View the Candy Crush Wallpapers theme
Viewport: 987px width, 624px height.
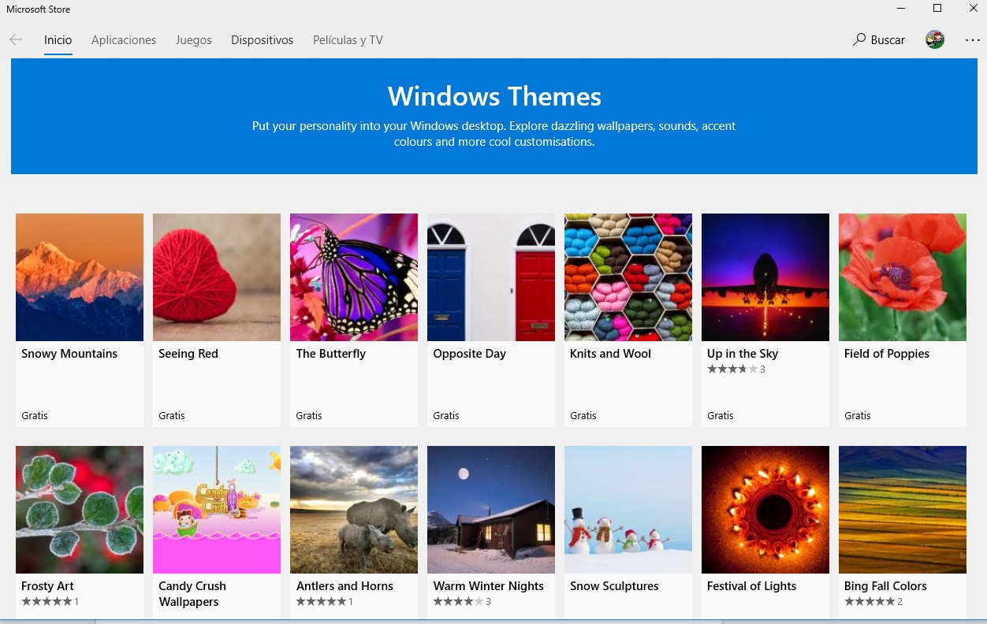click(x=216, y=509)
